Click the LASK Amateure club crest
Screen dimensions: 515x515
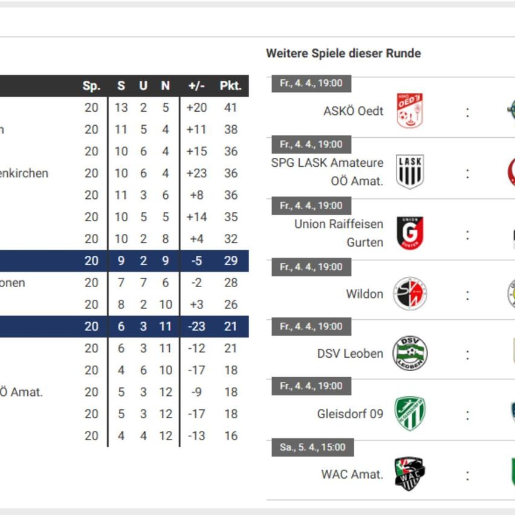(x=410, y=172)
